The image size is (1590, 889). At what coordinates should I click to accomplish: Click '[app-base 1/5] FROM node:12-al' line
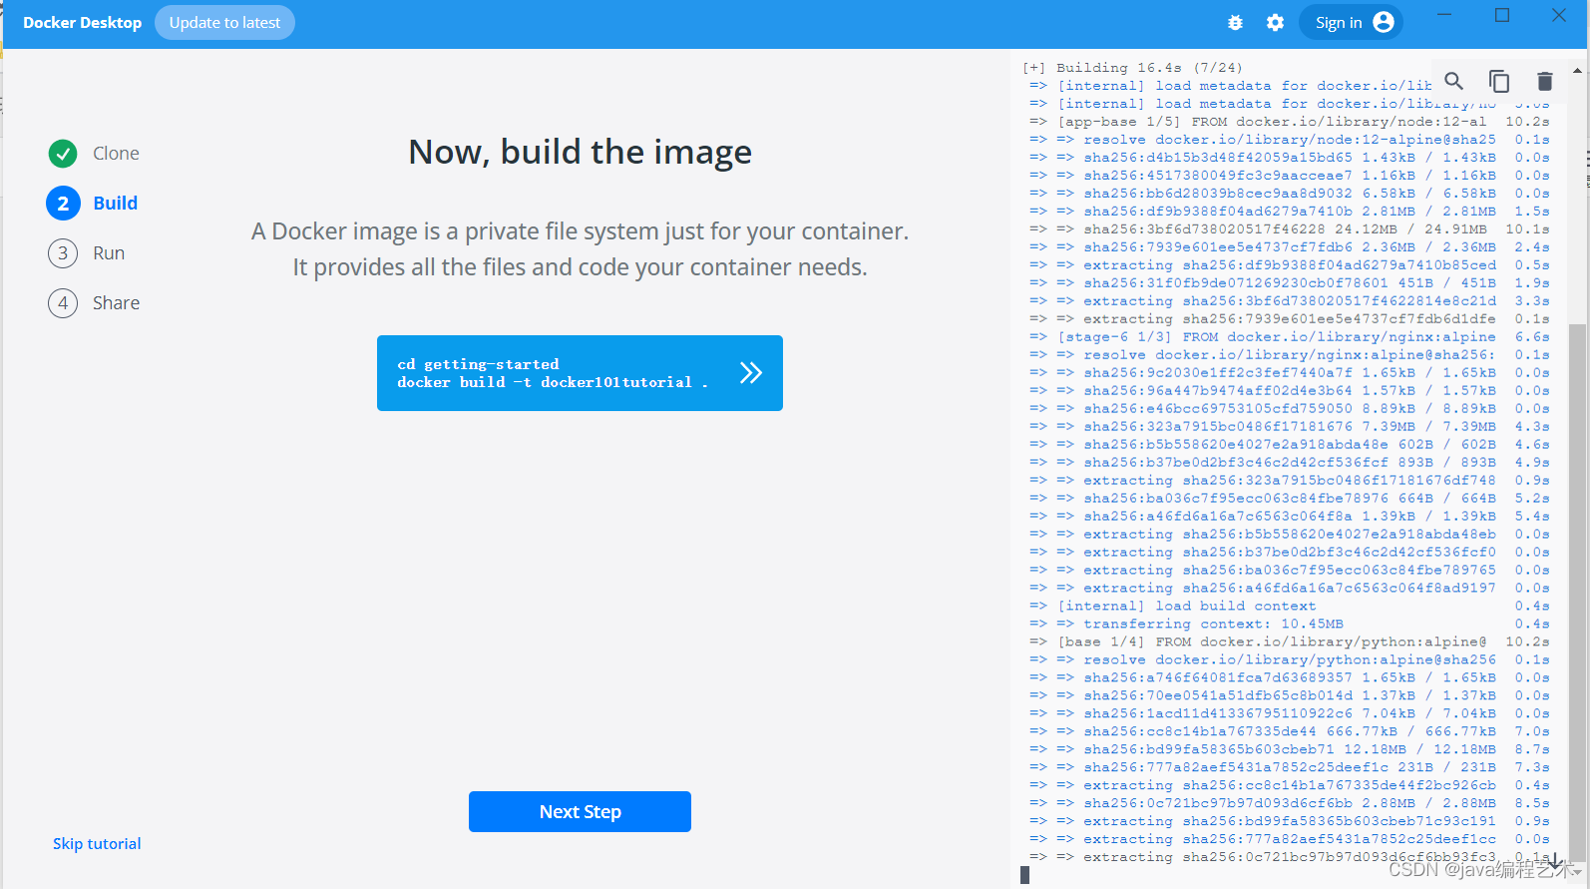(1272, 122)
